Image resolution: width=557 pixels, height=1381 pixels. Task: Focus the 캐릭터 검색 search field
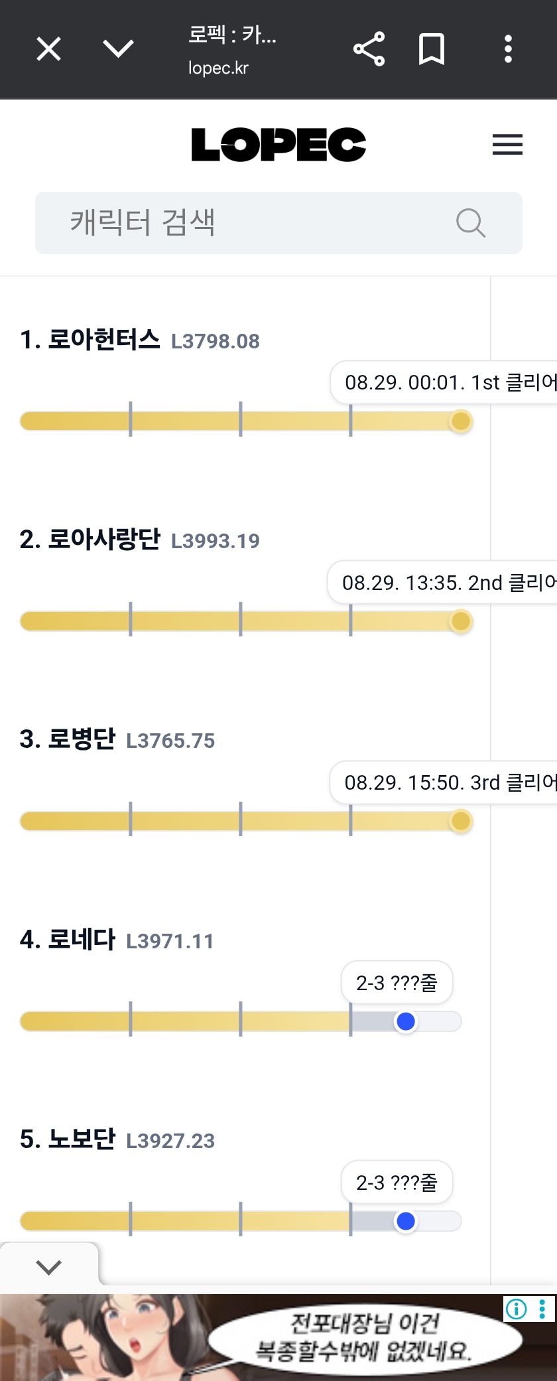(278, 223)
